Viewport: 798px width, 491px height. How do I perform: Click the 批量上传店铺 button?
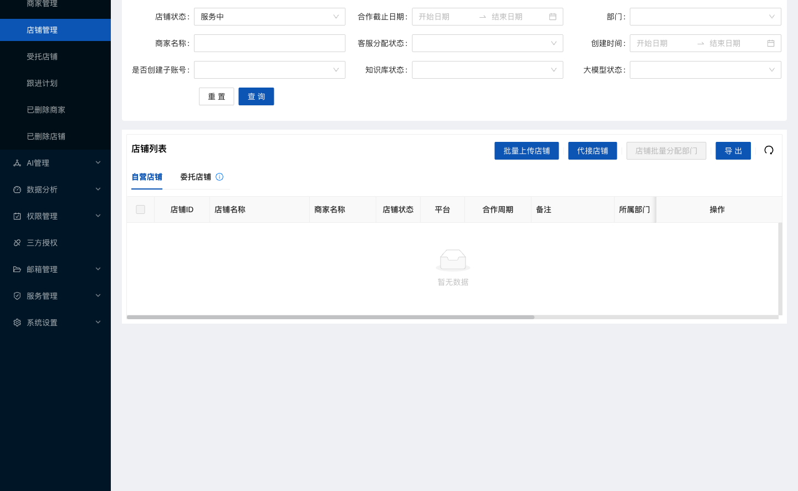pyautogui.click(x=526, y=151)
